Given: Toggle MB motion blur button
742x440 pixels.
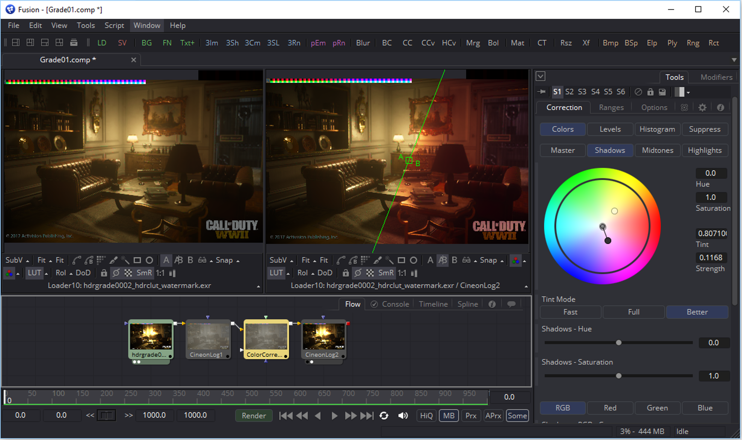Looking at the screenshot, I should (x=449, y=416).
